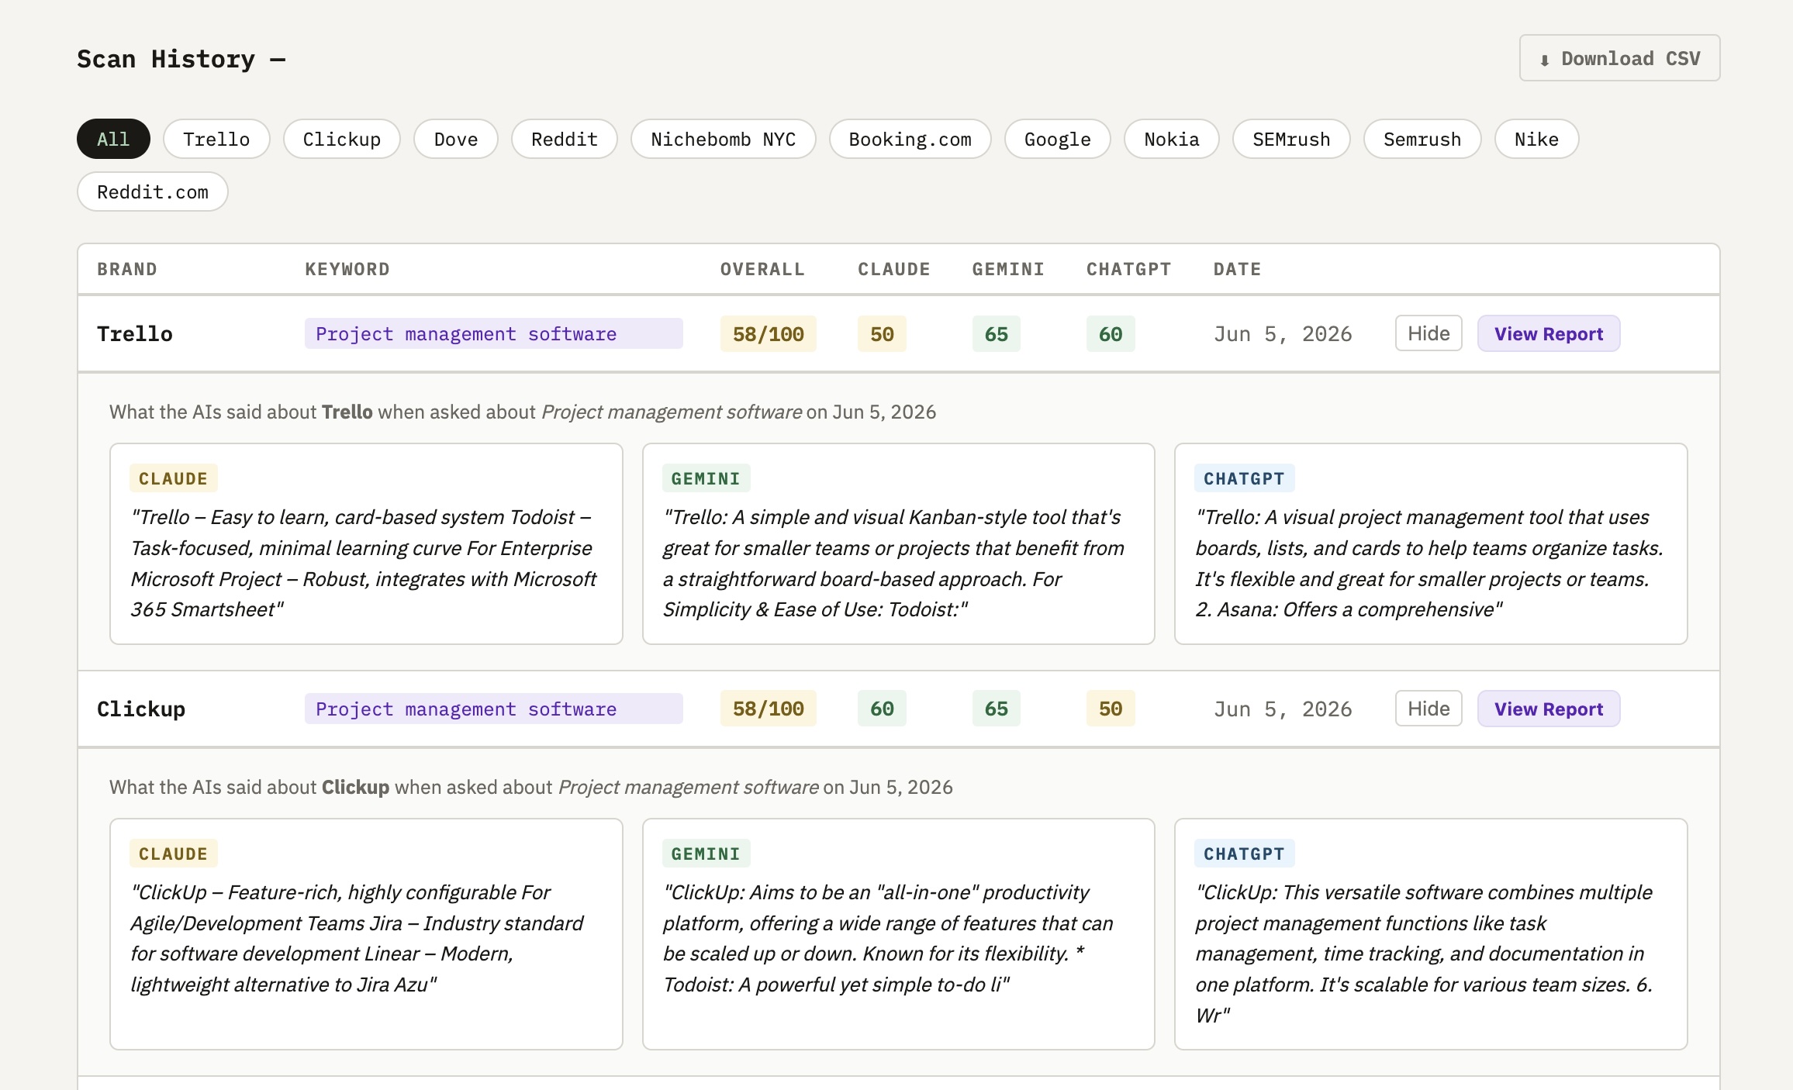The width and height of the screenshot is (1793, 1090).
Task: Click Gemini's ClickUp all-in-one productivity quote
Action: tap(888, 939)
